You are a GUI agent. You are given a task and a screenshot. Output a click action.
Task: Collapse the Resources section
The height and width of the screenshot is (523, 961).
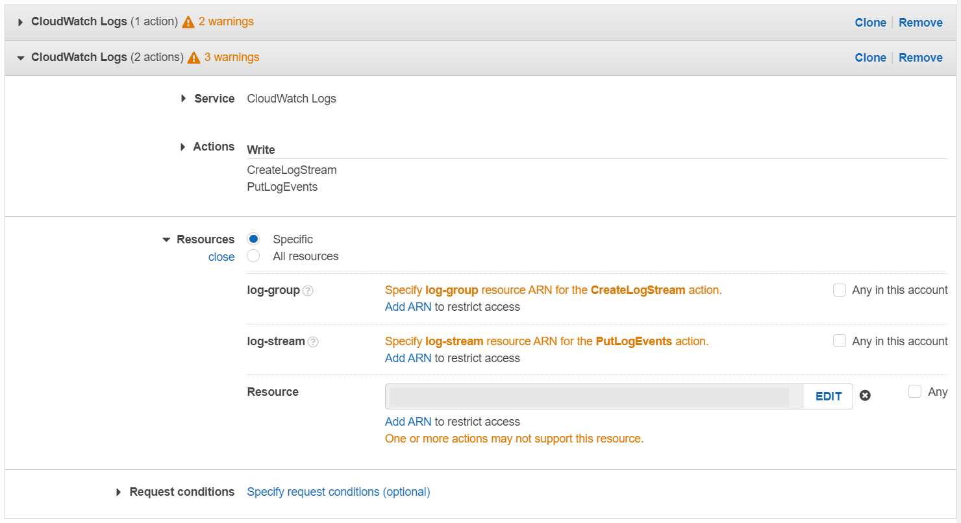[166, 239]
